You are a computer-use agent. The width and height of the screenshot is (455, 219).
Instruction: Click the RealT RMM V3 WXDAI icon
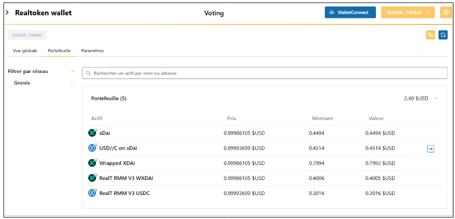tap(93, 178)
